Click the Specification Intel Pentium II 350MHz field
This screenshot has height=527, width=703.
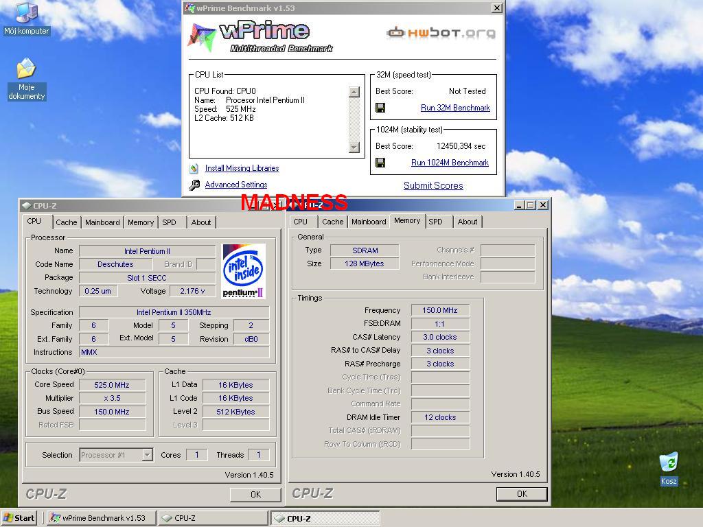[x=174, y=312]
